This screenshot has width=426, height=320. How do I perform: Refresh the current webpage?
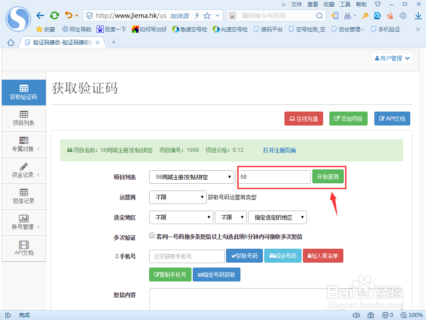54,15
